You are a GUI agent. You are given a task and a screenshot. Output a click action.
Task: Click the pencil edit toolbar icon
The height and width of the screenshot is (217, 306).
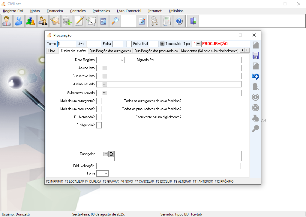79,21
